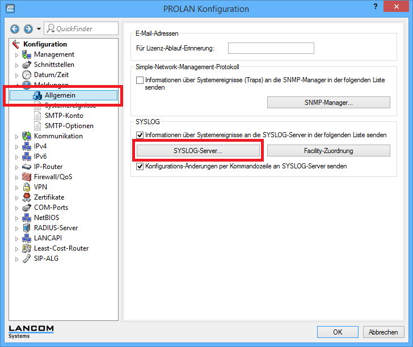
Task: Click the LANCAPI network icon
Action: [x=27, y=238]
